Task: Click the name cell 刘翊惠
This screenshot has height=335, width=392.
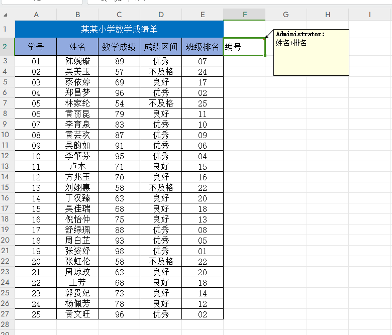Action: [77, 188]
